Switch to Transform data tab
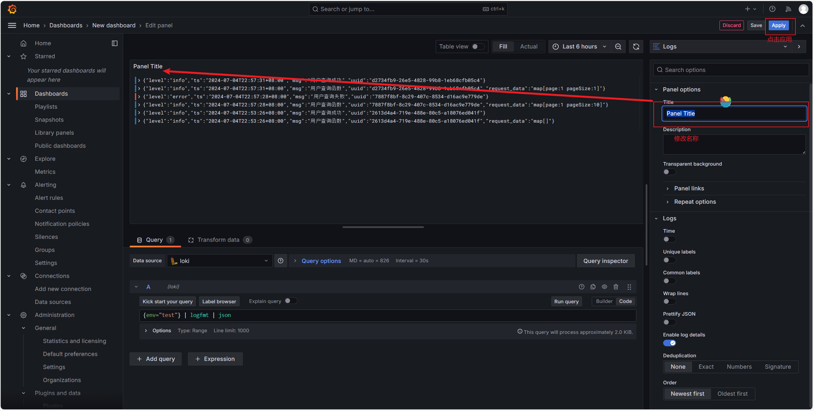Screen dimensions: 814x411 point(220,240)
